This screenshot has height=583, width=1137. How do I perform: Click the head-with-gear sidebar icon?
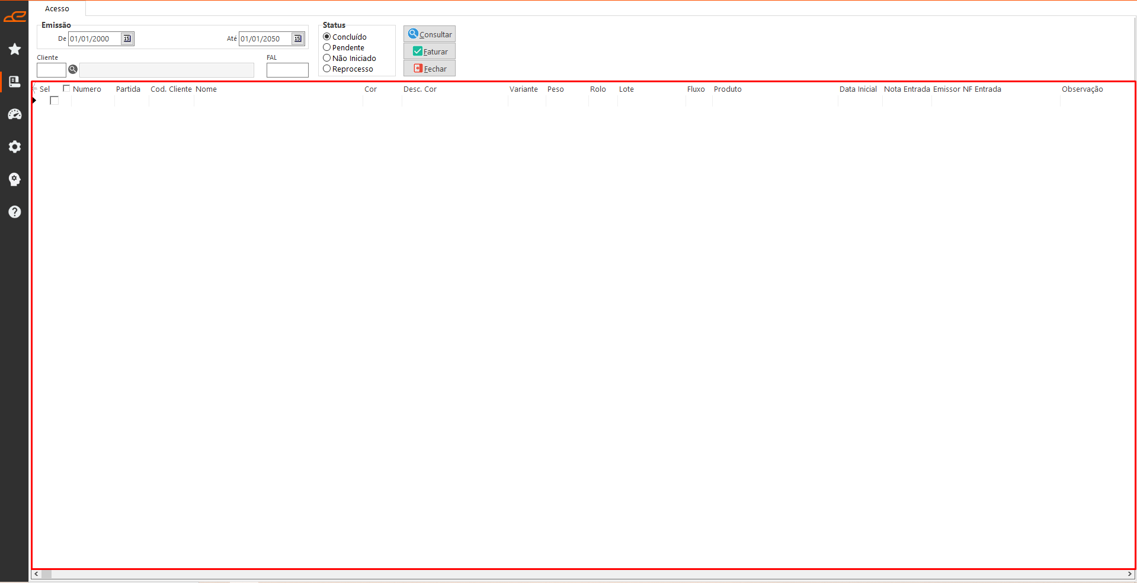click(15, 179)
